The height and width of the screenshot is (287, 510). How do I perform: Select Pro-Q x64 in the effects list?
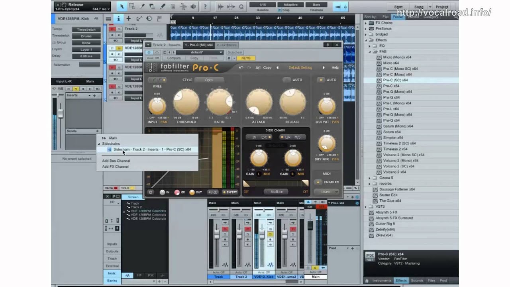click(x=391, y=120)
